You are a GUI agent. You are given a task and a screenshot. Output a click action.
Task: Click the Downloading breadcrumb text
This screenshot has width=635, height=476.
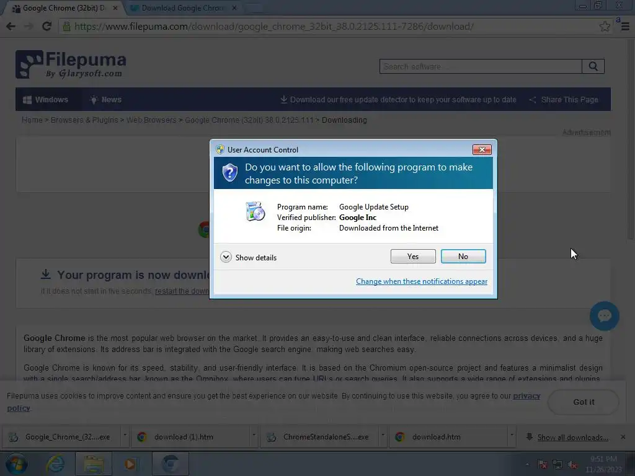[x=344, y=120]
